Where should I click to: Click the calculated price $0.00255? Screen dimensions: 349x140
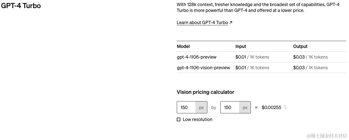(271, 108)
